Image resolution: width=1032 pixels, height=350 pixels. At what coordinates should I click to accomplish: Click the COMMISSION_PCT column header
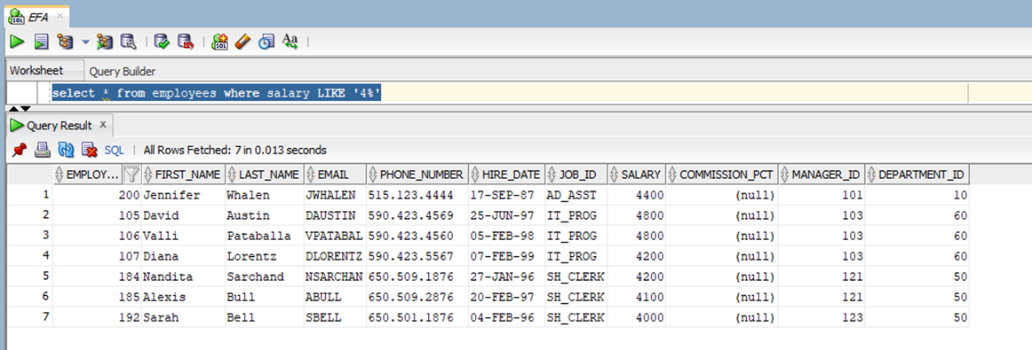point(721,174)
